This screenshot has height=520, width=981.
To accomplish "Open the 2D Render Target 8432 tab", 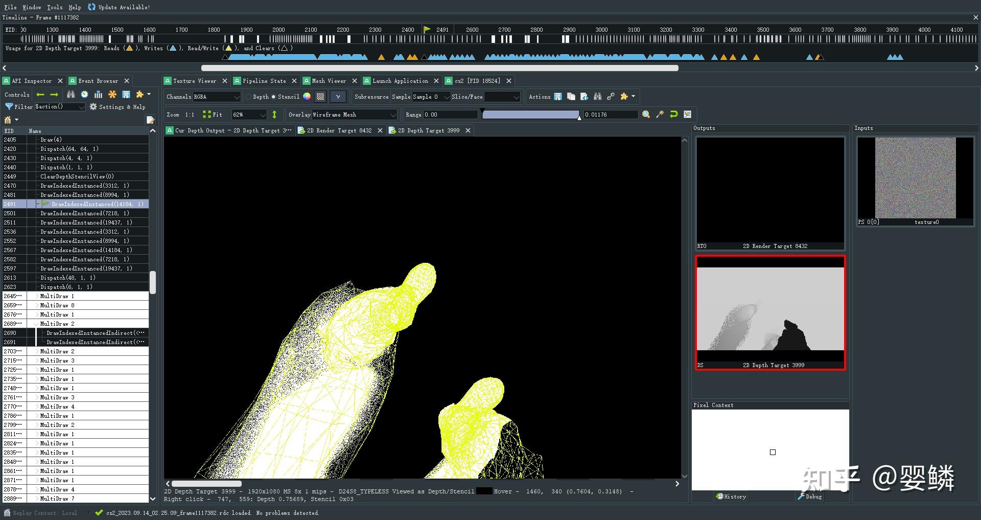I will click(x=339, y=130).
